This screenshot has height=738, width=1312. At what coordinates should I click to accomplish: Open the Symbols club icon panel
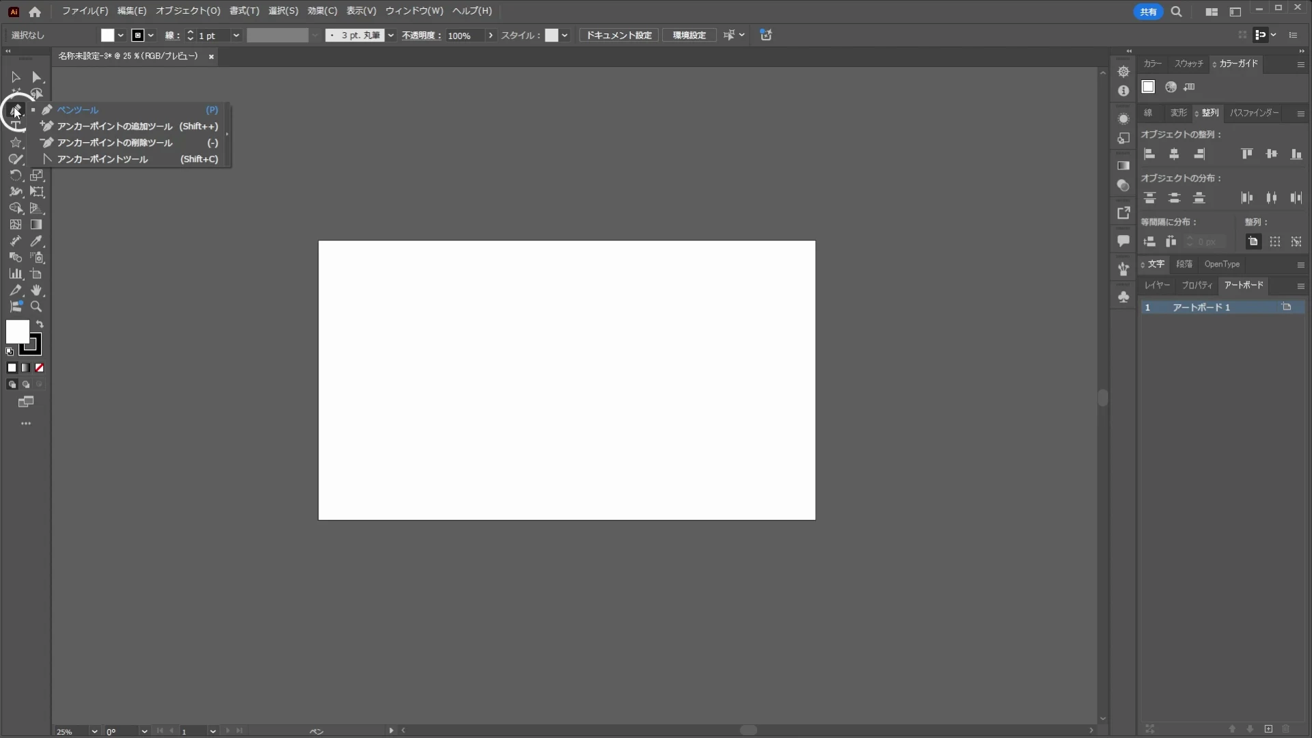[x=1123, y=297]
